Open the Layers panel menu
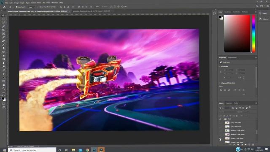The image size is (270, 152). coord(256,103)
